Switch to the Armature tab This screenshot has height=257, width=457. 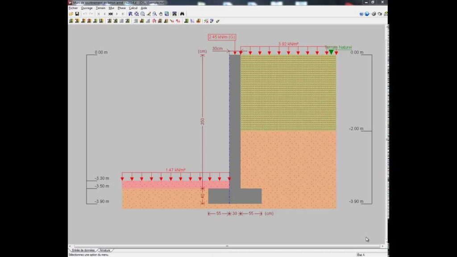105,250
